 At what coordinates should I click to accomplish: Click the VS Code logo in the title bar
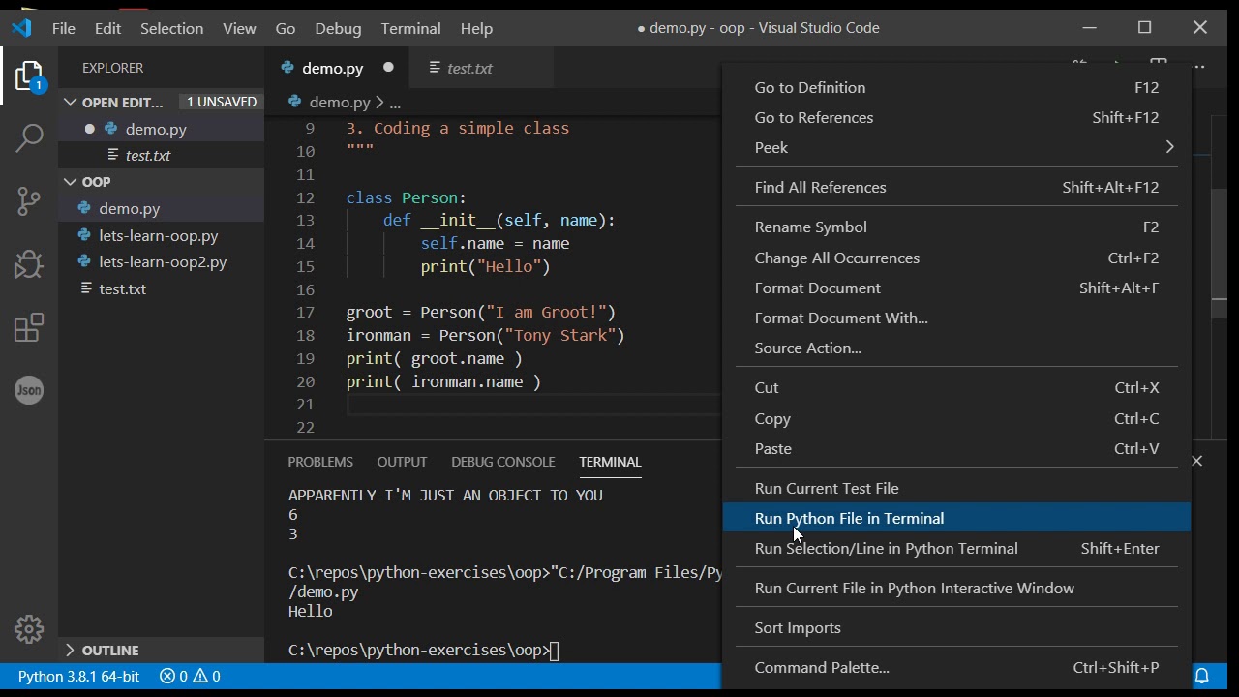coord(21,28)
